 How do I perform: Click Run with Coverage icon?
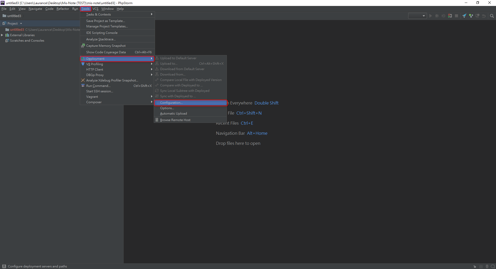(x=443, y=16)
